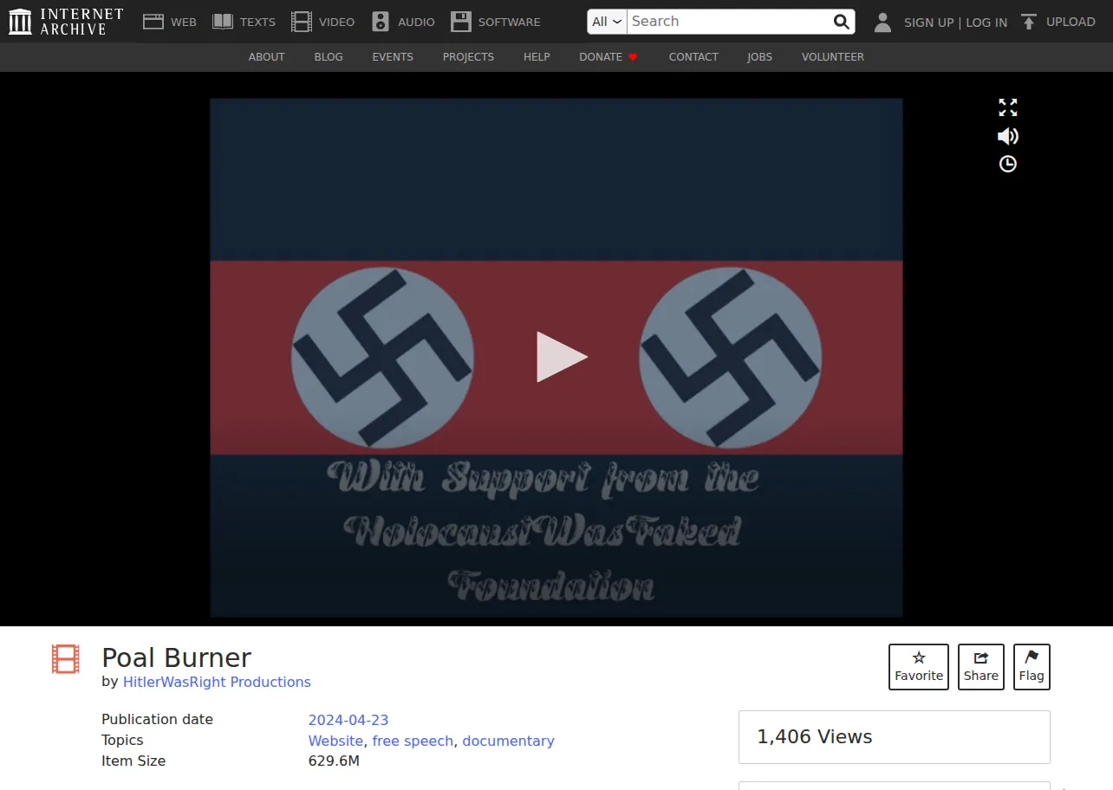Click the Internet Archive logo

(x=66, y=22)
